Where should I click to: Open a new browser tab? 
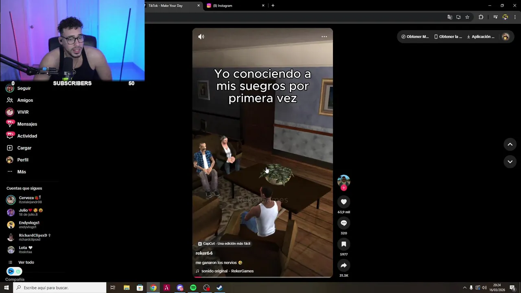(273, 6)
